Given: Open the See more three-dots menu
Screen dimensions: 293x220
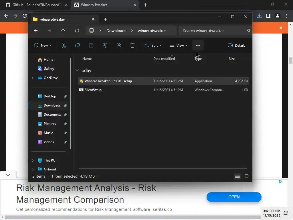Looking at the screenshot, I should coord(198,45).
